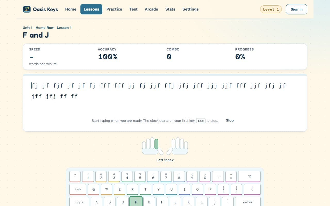Open Settings from the navigation bar
The image size is (330, 206).
click(x=191, y=9)
